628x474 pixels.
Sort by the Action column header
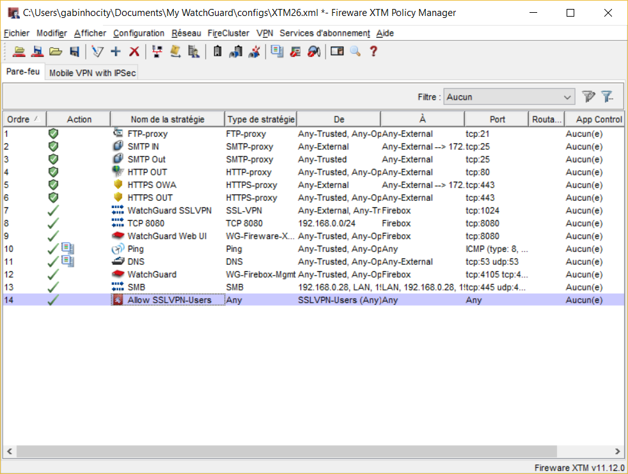coord(79,120)
